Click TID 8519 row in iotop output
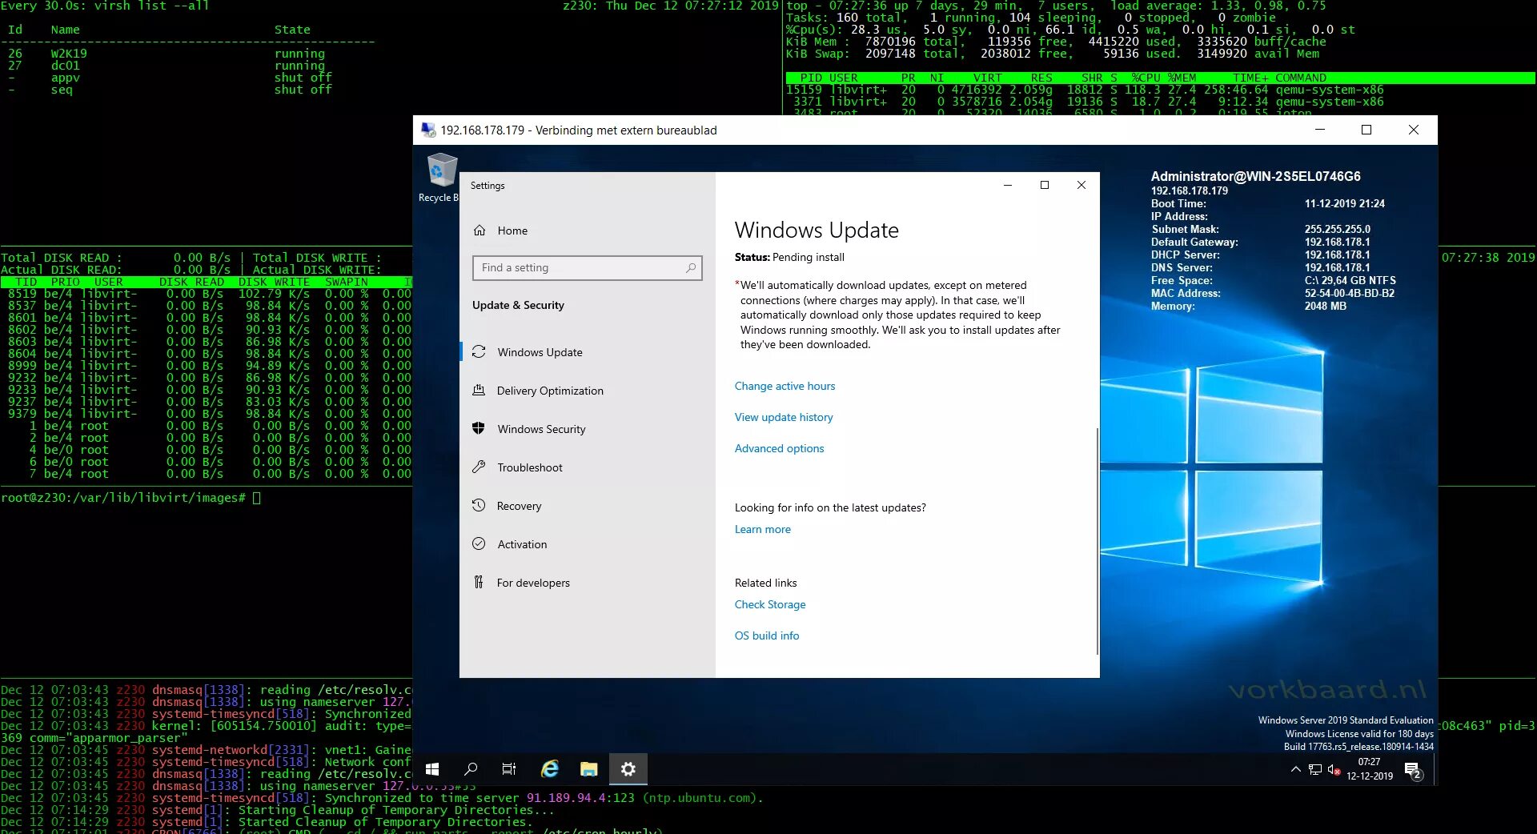The width and height of the screenshot is (1537, 834). pos(207,294)
